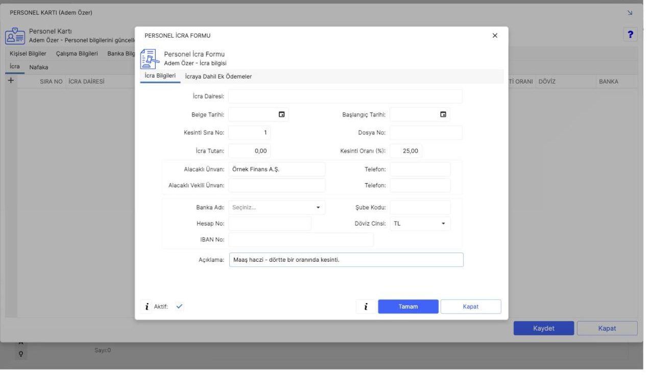This screenshot has width=649, height=375.
Task: Open the Çalışma Bilgileri tab
Action: pos(77,53)
